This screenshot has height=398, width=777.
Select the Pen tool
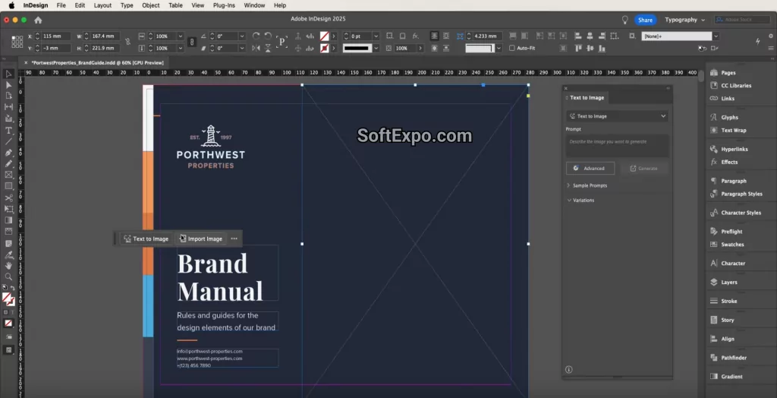click(8, 153)
